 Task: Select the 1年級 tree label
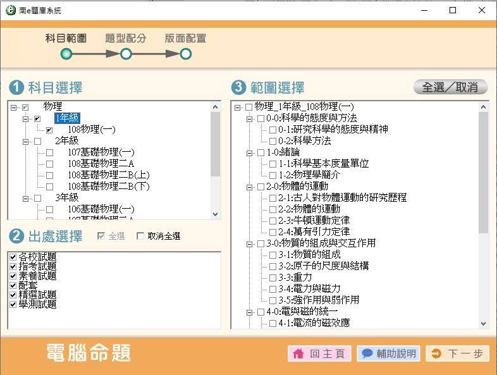67,118
